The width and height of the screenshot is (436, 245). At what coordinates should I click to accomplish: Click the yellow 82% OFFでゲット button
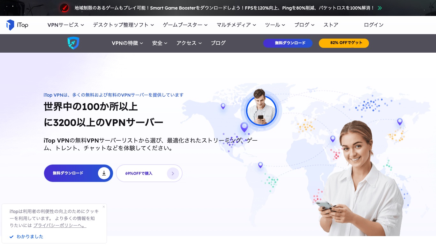coord(344,43)
